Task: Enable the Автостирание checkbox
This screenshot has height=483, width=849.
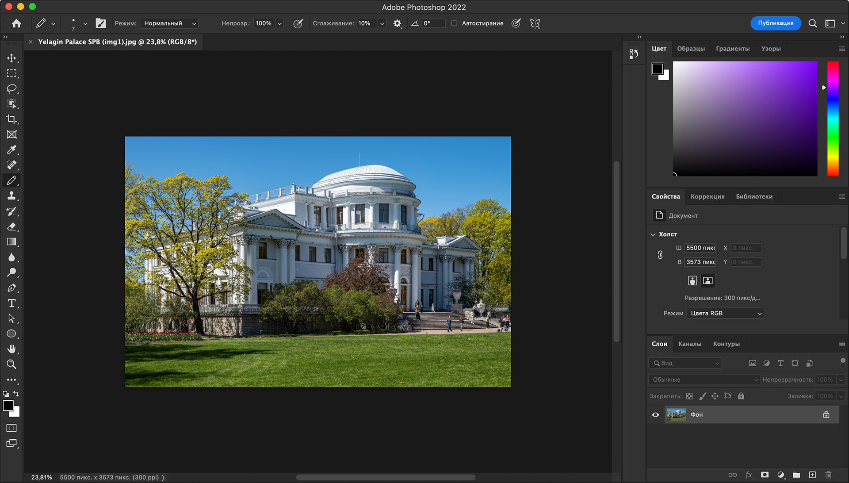Action: (x=454, y=23)
